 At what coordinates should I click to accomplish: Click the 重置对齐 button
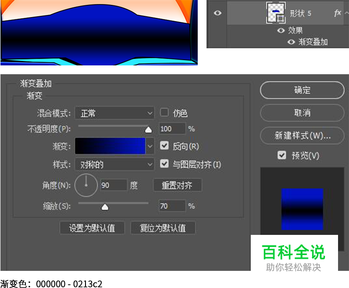[x=177, y=185]
